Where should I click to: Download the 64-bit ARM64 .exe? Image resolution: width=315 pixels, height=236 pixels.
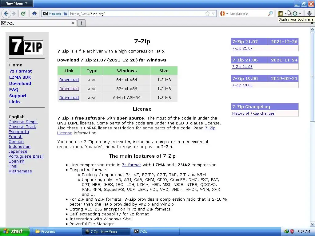click(69, 97)
